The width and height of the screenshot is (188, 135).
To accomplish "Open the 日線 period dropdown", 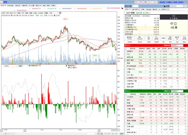I will (53, 13).
